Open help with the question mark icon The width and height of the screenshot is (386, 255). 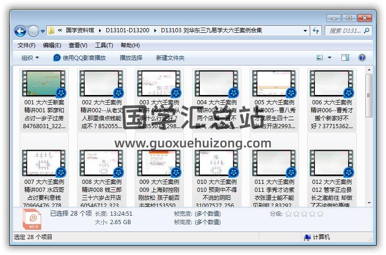[362, 58]
